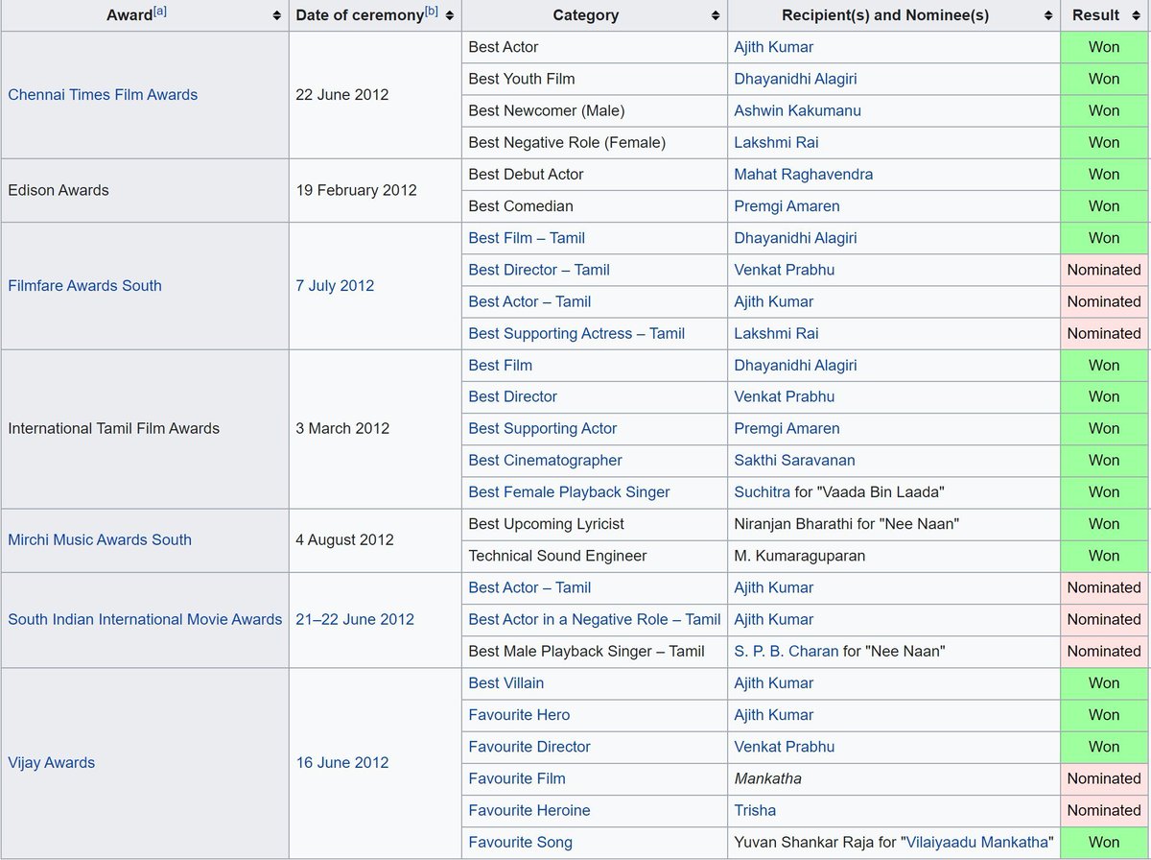Select 19 February 2012 date cell

tap(375, 190)
